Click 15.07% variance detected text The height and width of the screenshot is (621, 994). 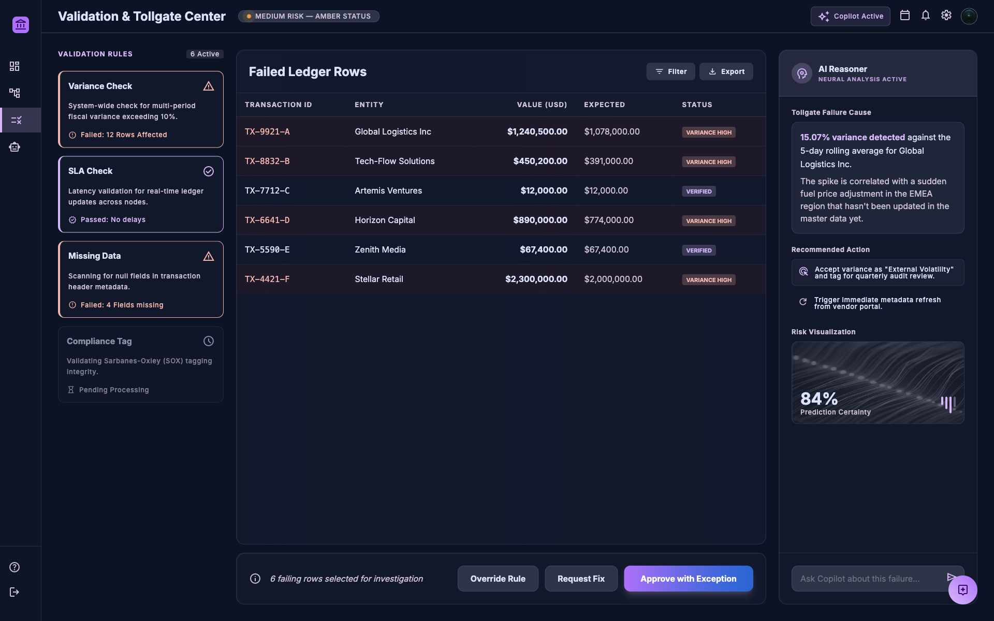[x=853, y=137]
